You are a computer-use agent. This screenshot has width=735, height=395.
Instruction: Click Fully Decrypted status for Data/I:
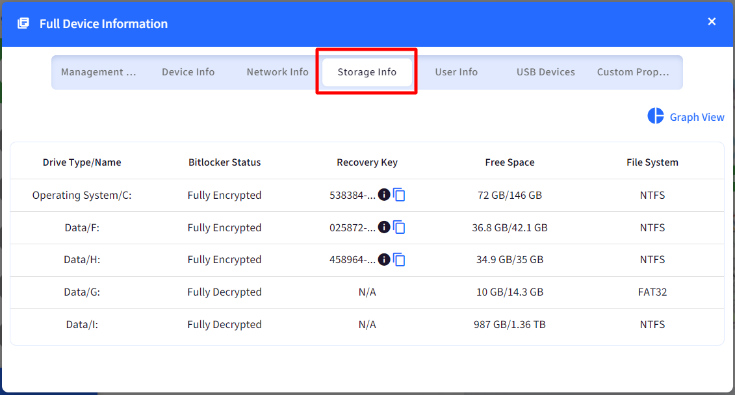[x=225, y=324]
